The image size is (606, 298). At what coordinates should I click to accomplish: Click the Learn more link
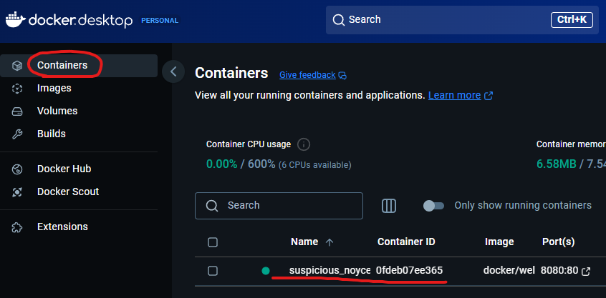(x=454, y=96)
